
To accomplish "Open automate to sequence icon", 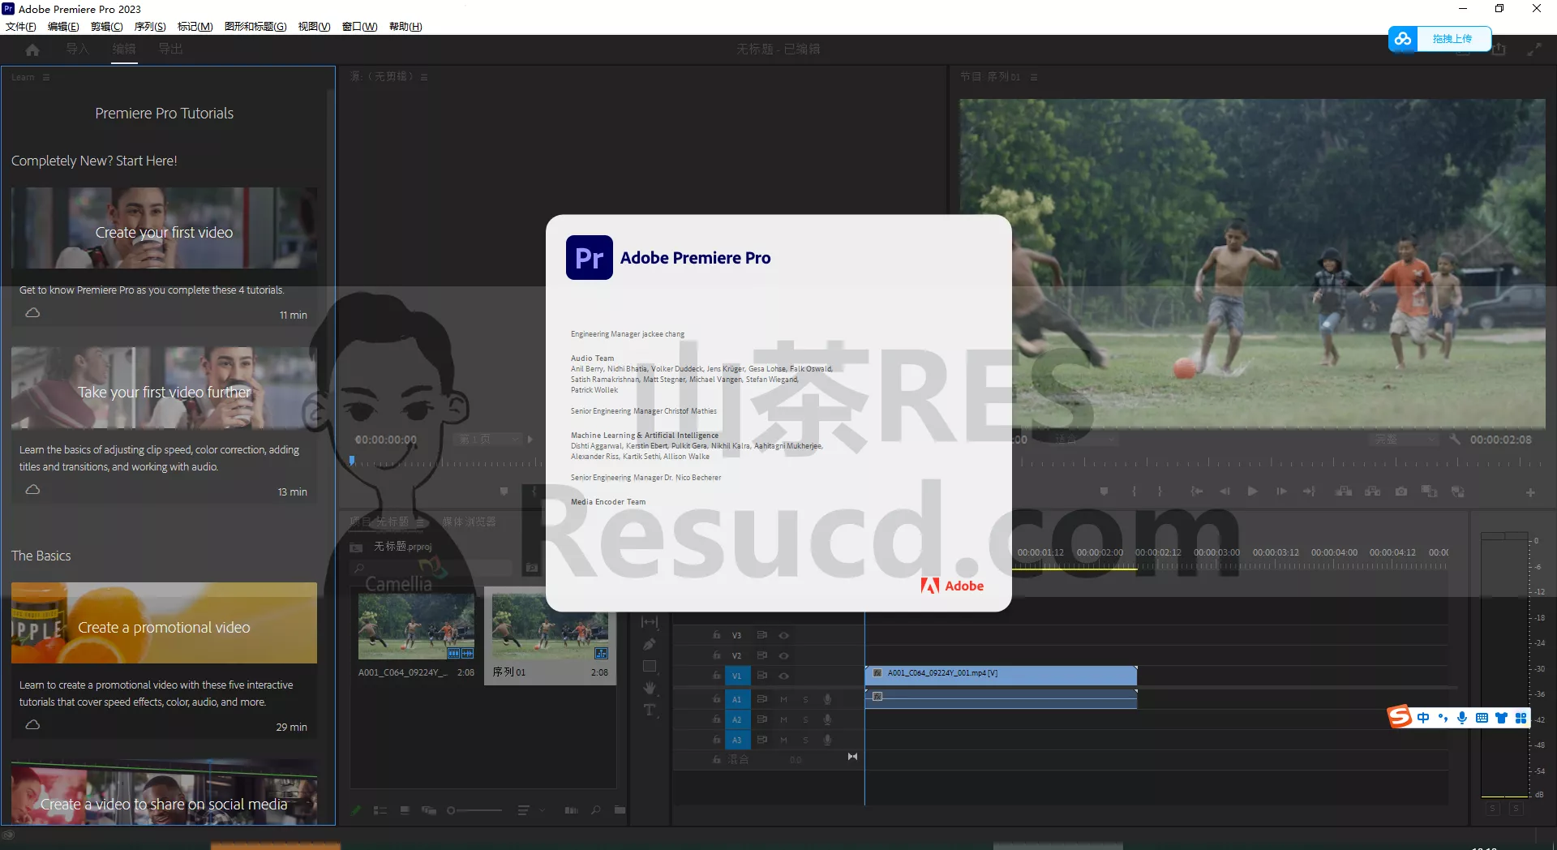I will click(571, 810).
